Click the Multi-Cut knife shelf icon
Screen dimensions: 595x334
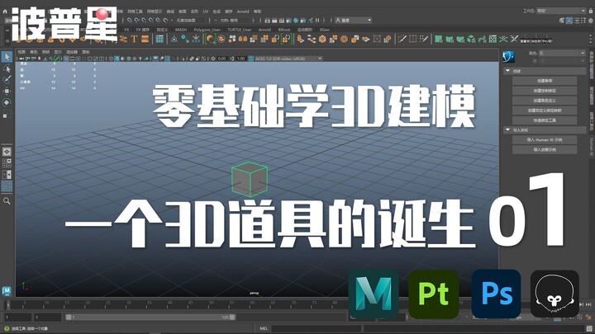click(402, 39)
